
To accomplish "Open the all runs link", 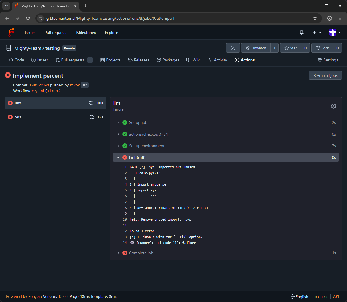I will 53,91.
